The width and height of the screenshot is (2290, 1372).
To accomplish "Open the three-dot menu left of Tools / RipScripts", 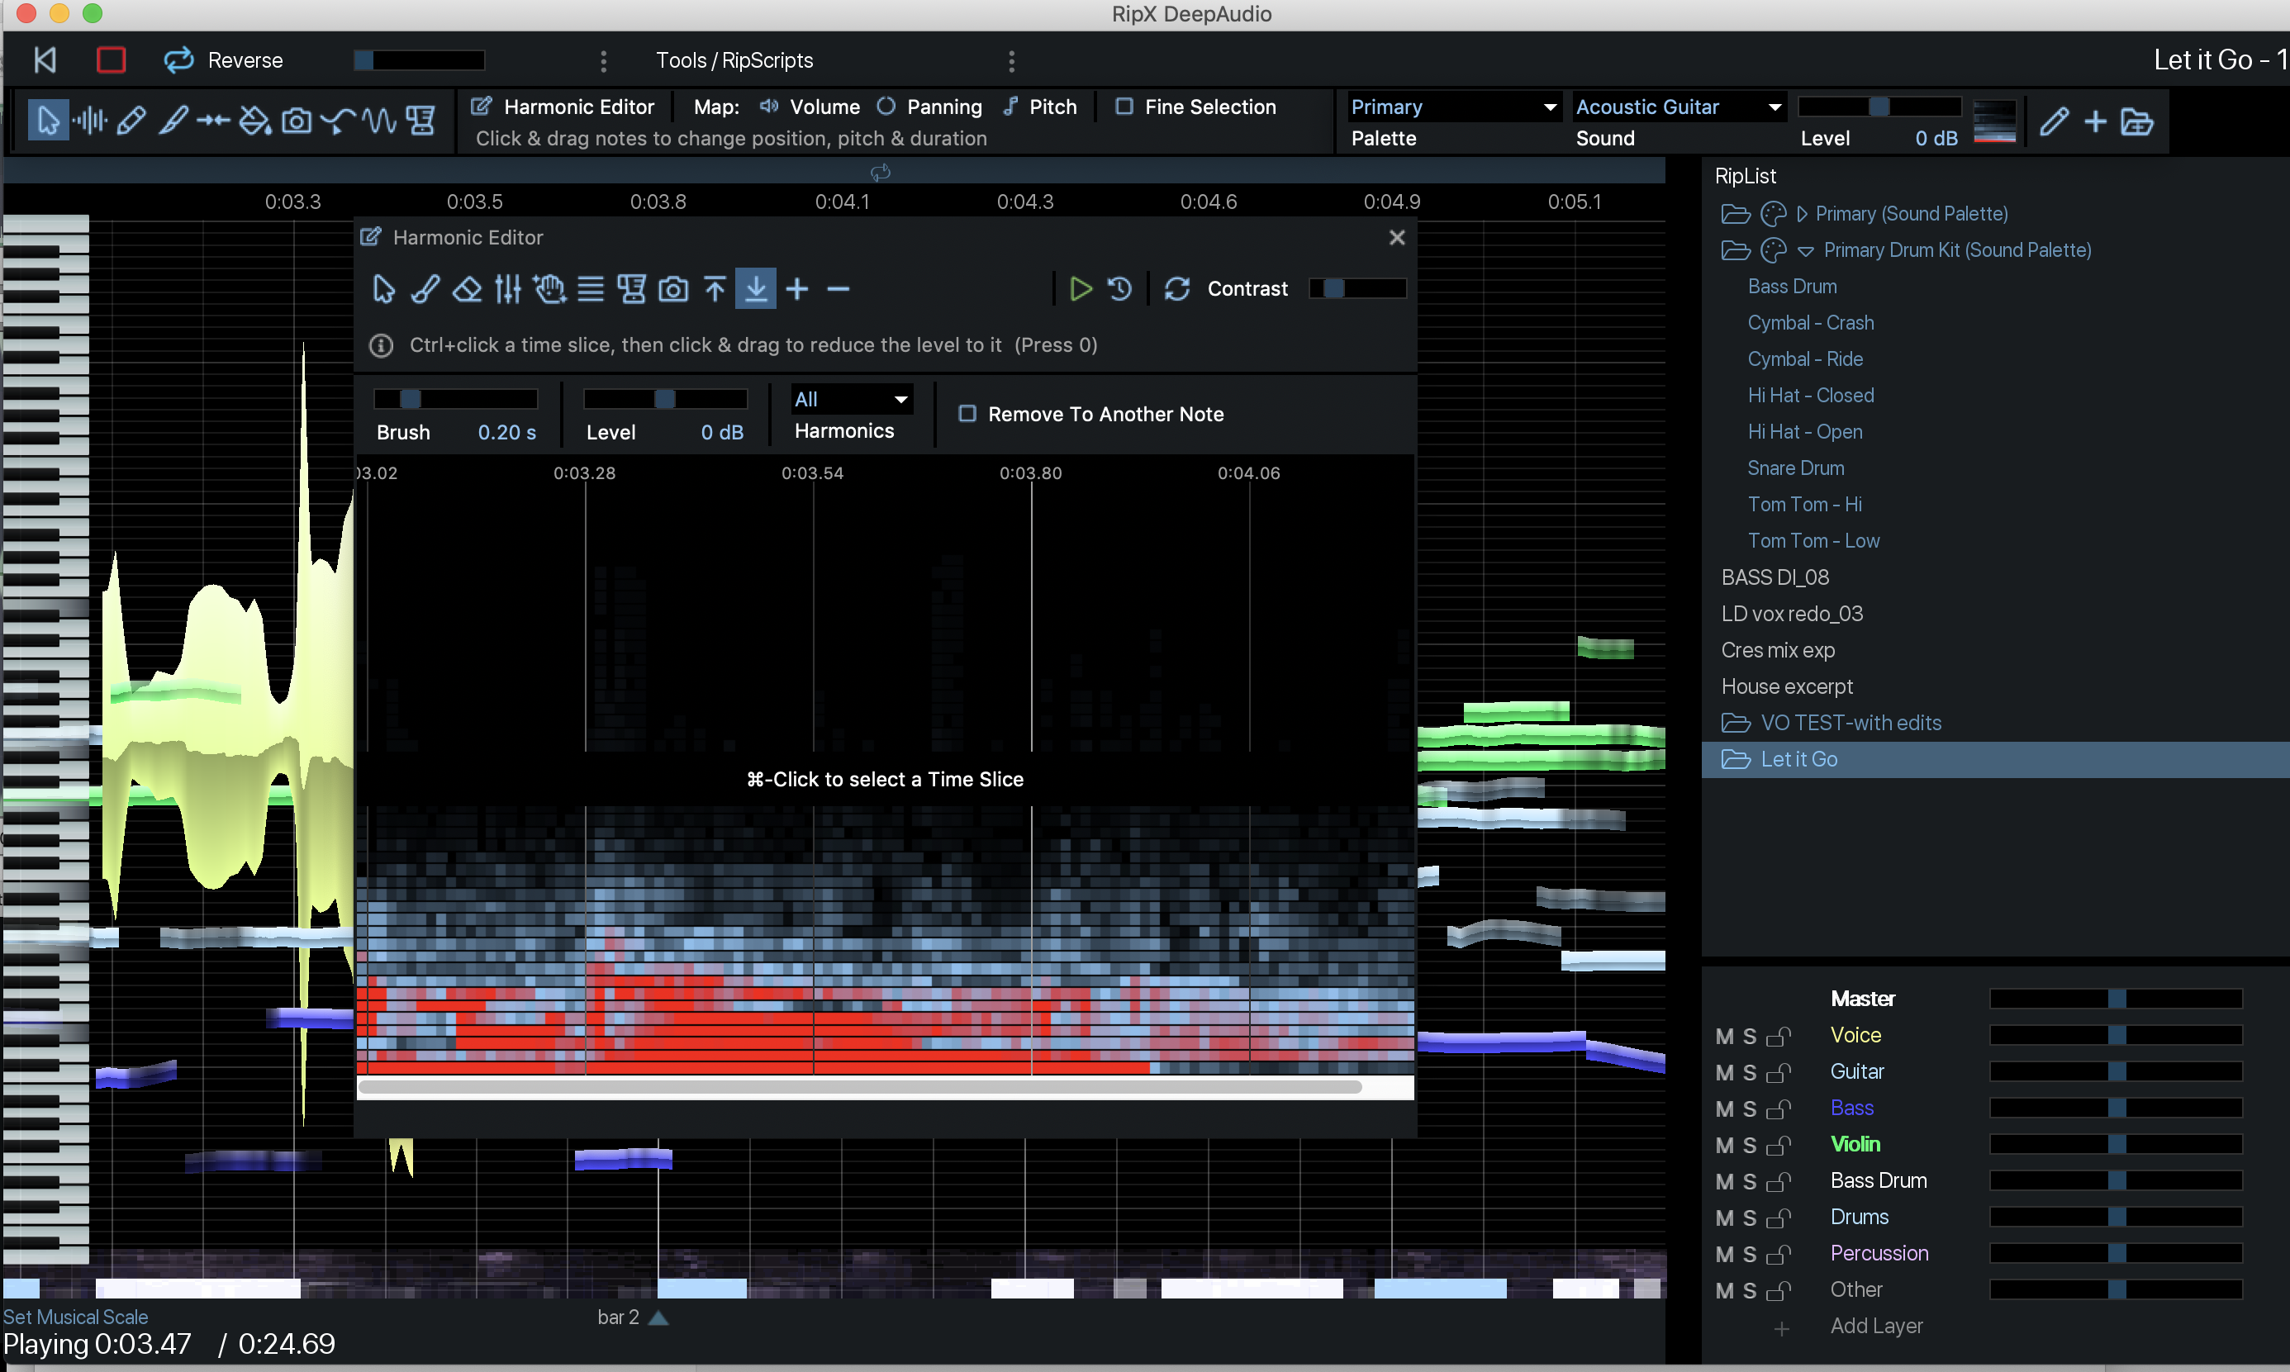I will (x=604, y=61).
